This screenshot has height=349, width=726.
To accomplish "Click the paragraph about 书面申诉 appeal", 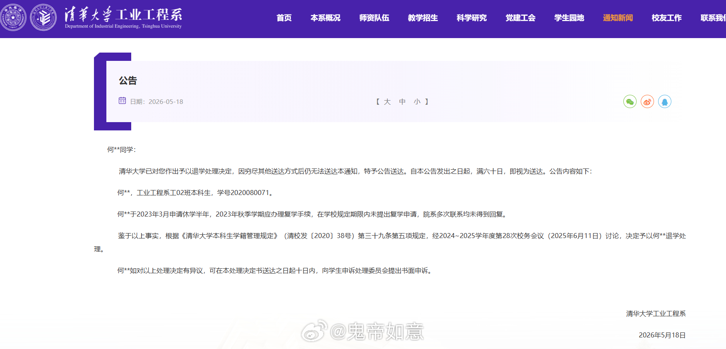I will point(276,270).
